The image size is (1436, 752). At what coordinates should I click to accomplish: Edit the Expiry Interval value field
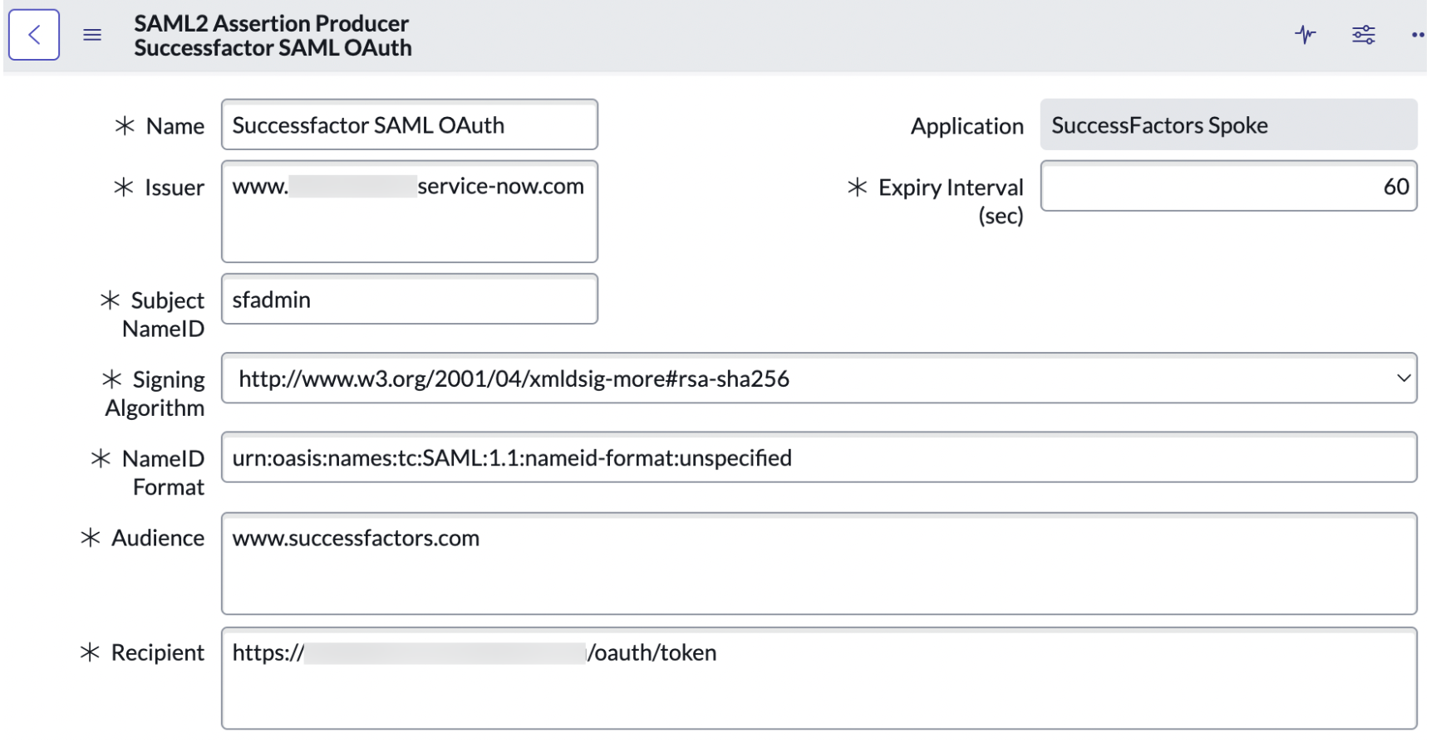tap(1229, 186)
